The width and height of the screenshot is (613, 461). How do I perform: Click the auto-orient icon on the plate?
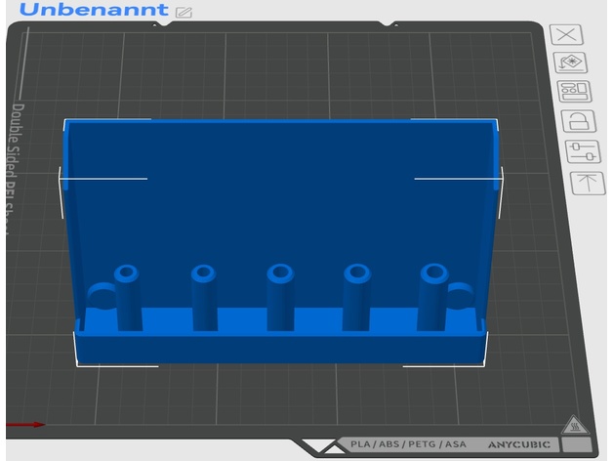point(570,63)
